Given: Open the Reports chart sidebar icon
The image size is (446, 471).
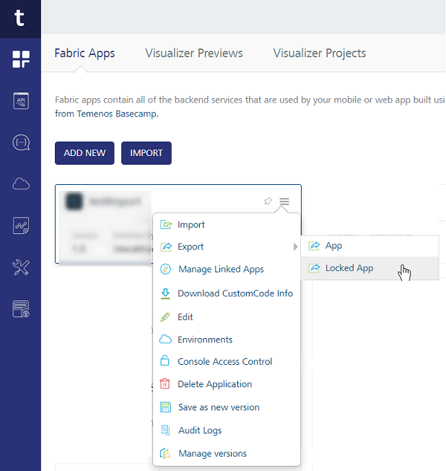Looking at the screenshot, I should [21, 225].
